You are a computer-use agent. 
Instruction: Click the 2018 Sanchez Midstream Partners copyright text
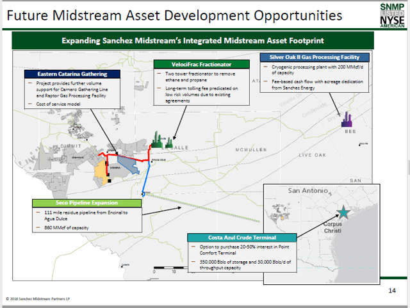tap(38, 299)
